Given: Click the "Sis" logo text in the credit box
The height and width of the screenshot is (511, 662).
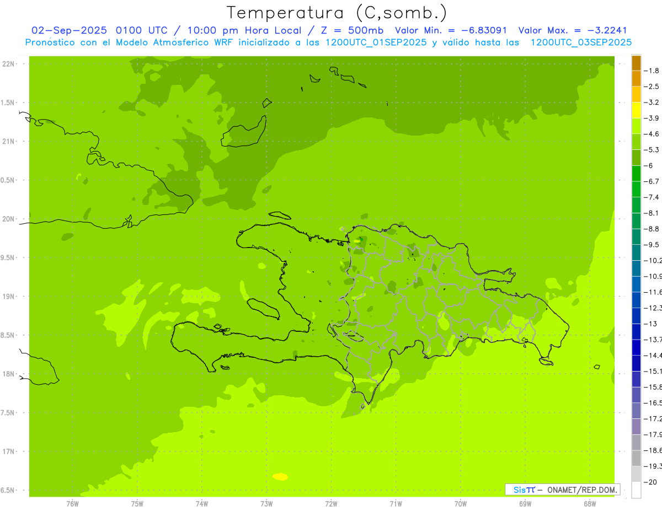Looking at the screenshot, I should pos(519,490).
